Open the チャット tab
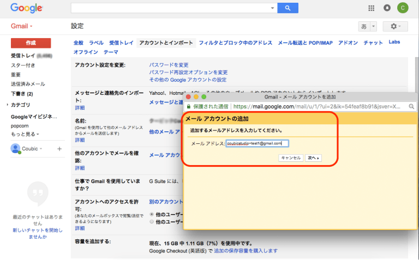The image size is (419, 260). pos(373,43)
